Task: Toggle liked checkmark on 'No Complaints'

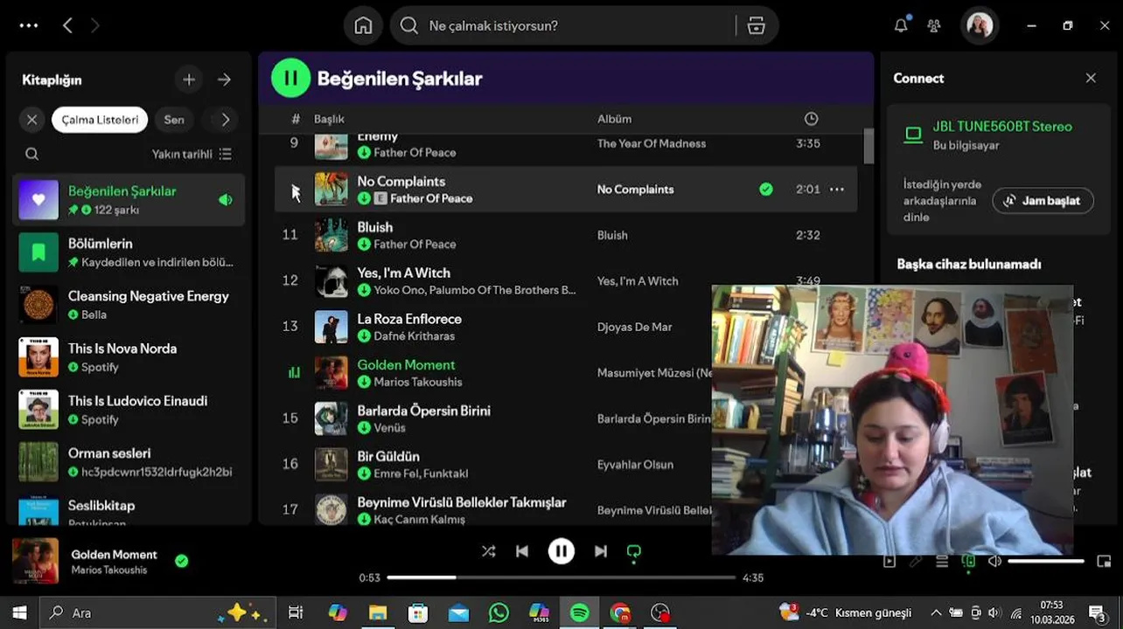Action: click(766, 190)
